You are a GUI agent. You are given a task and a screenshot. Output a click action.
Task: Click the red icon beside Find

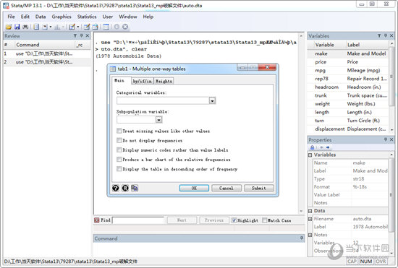point(96,220)
